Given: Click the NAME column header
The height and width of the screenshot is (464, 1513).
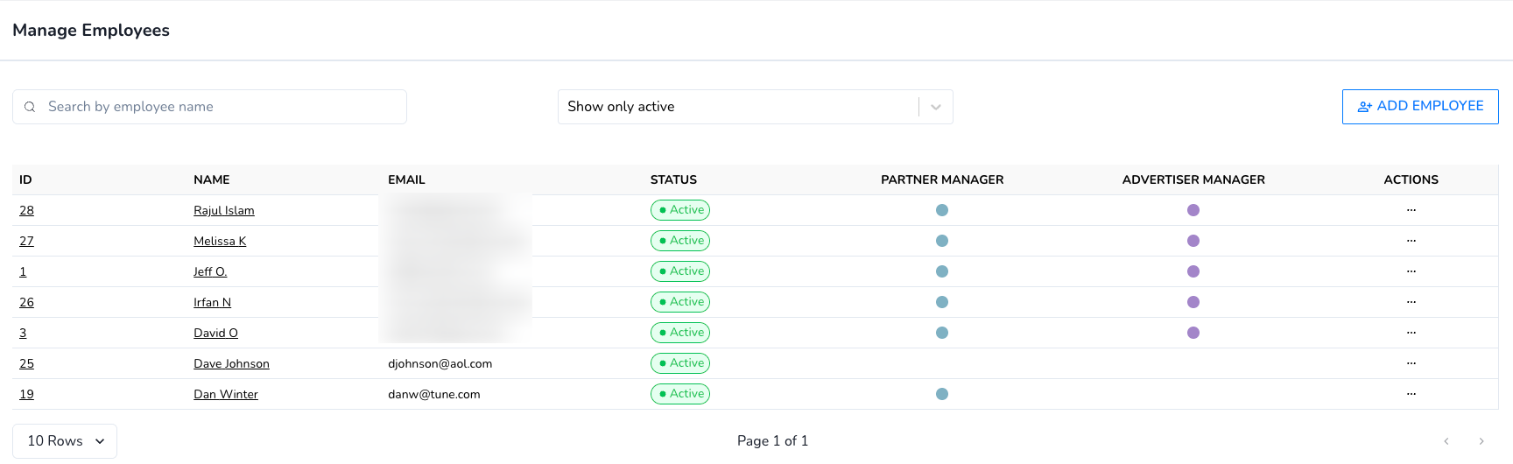Looking at the screenshot, I should click(x=212, y=179).
